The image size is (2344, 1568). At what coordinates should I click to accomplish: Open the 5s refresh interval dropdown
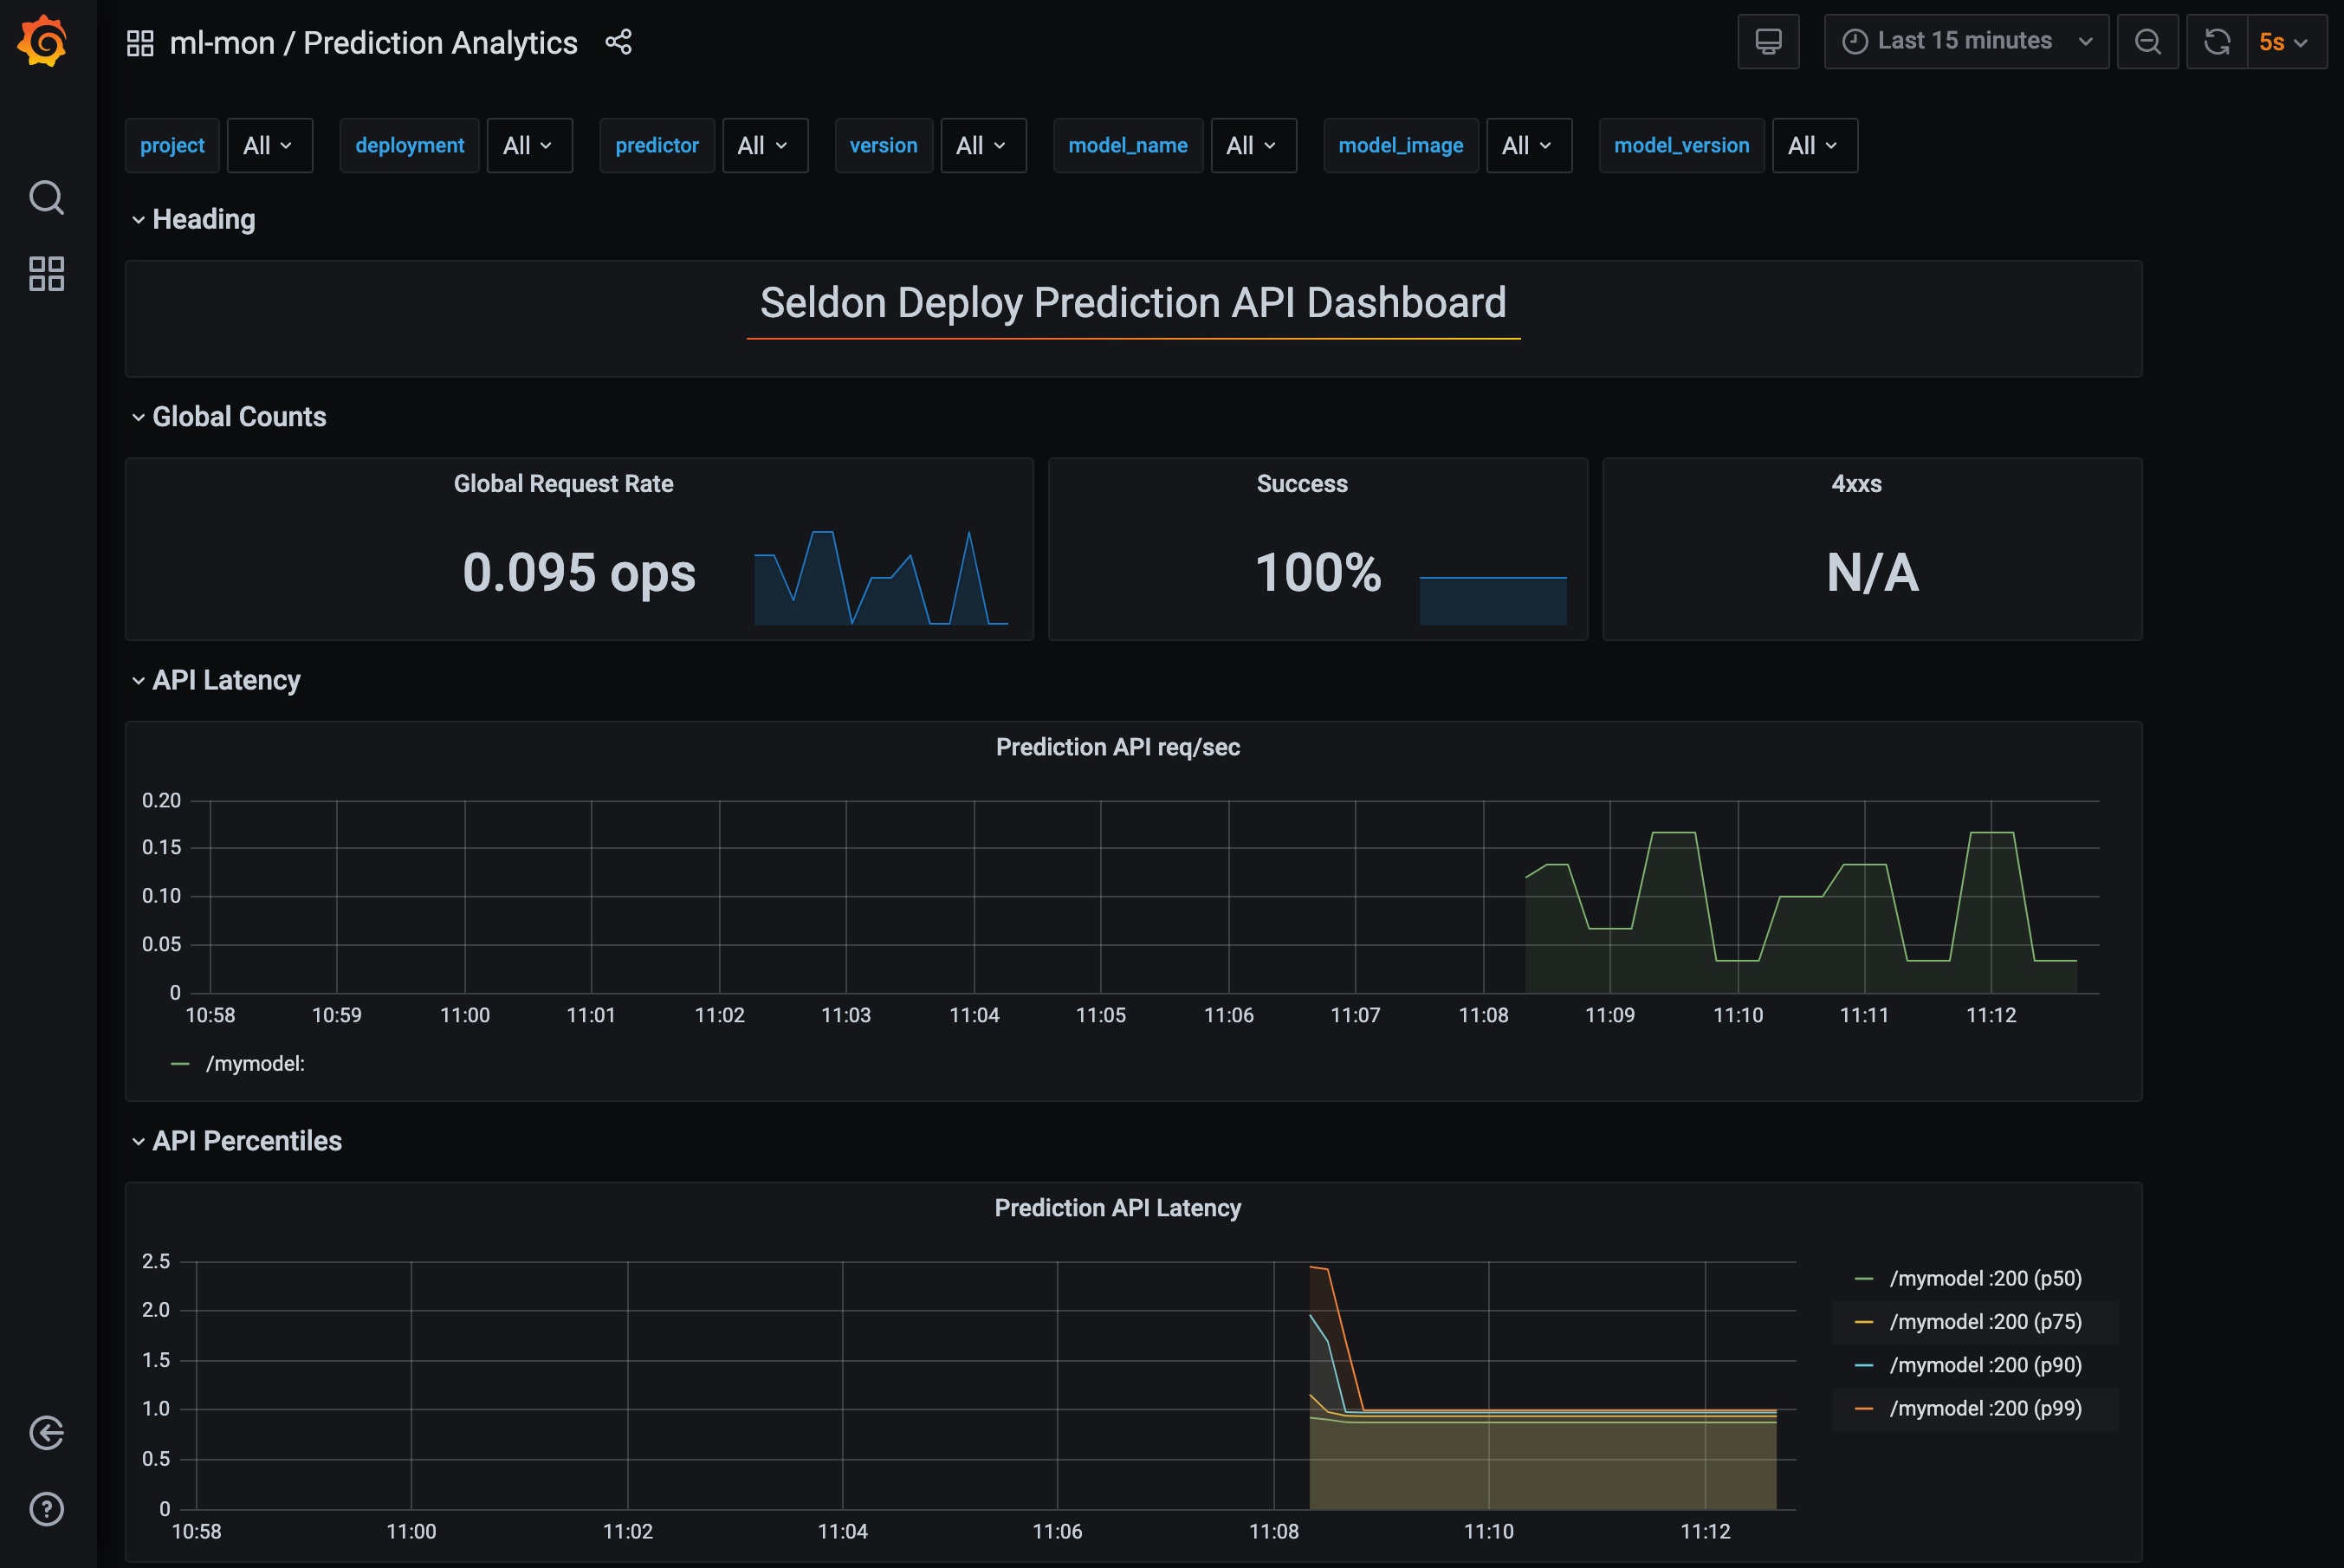click(2286, 42)
